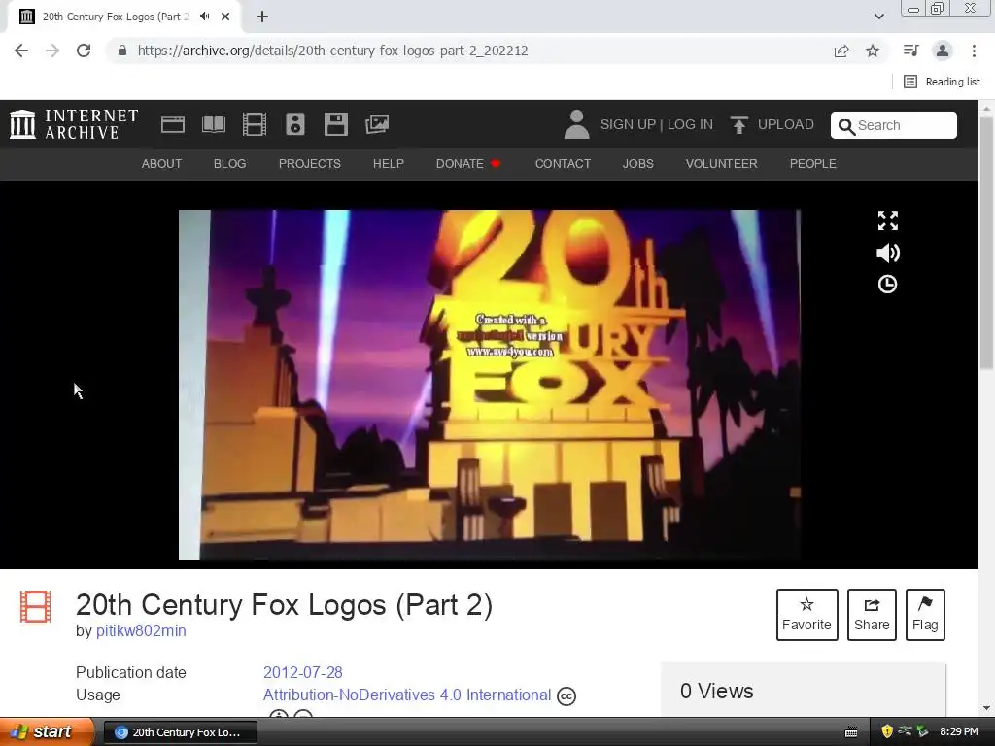This screenshot has height=746, width=995.
Task: Click the scrollbar down arrow
Action: 987,708
